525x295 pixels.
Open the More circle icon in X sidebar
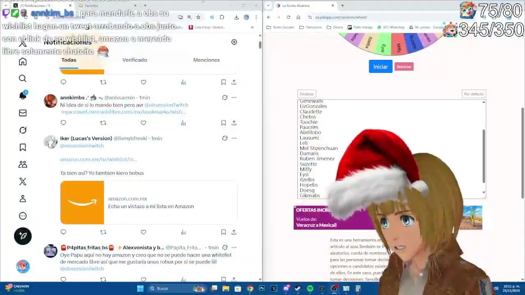click(23, 216)
